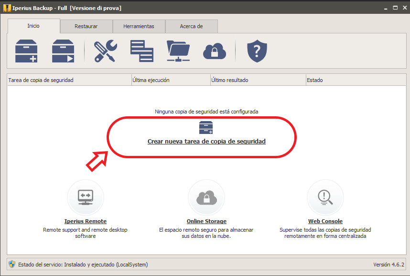Click the Iperius Remote circular desktop icon
Viewport: 410px width, 276px height.
[86, 197]
